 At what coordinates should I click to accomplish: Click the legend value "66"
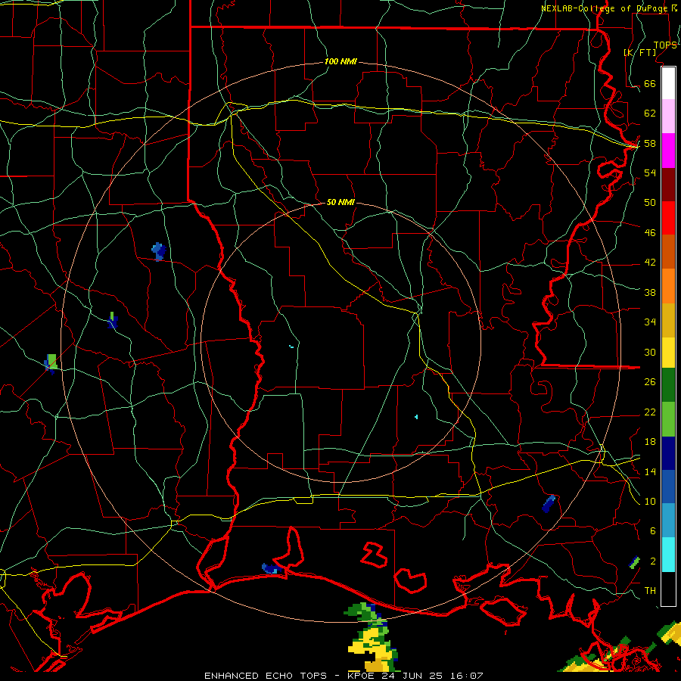pos(650,83)
